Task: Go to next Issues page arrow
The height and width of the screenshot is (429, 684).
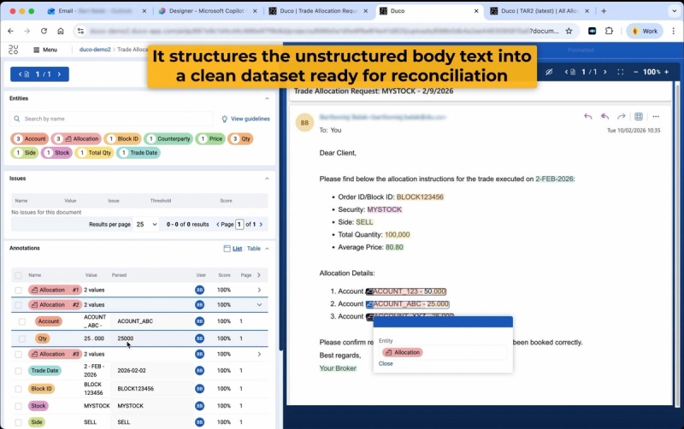Action: coord(262,224)
